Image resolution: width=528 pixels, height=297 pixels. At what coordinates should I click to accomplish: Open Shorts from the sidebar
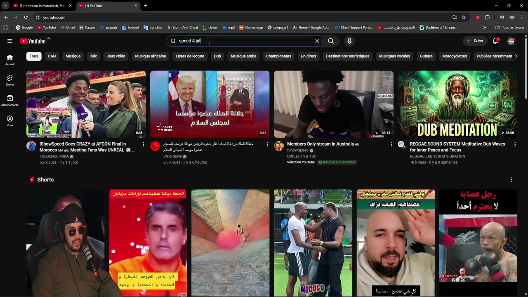tap(10, 80)
